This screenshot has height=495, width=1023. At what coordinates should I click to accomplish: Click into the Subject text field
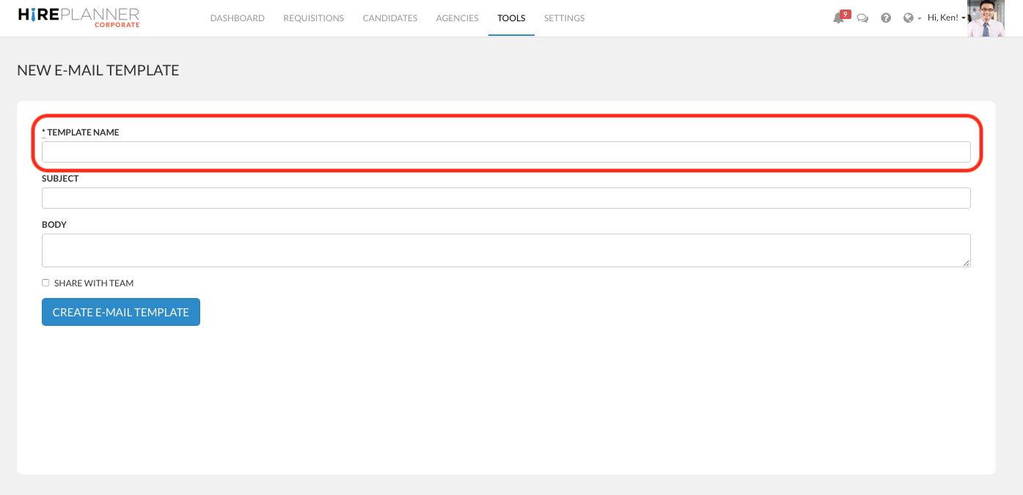[x=506, y=198]
